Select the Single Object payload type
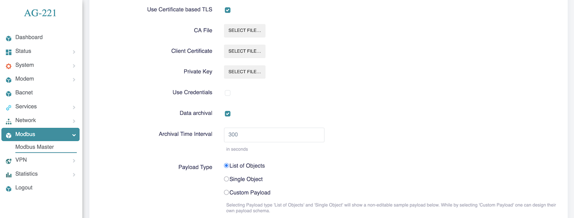 [x=226, y=179]
